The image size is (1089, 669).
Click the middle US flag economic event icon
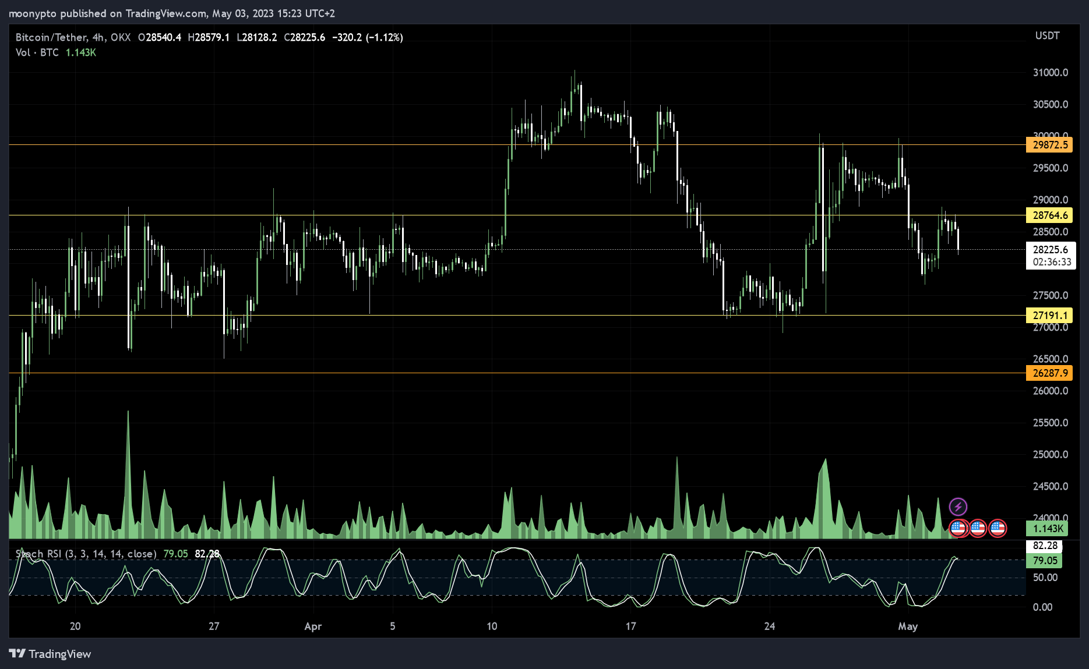978,528
